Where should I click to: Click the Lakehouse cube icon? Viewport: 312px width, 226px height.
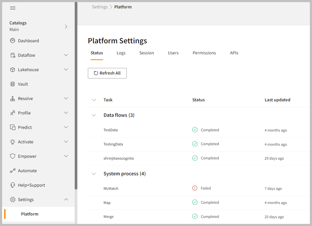tap(13, 70)
